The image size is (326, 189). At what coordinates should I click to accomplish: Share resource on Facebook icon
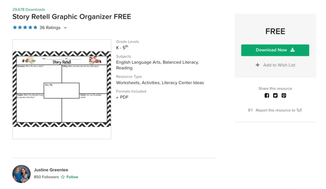point(267,95)
